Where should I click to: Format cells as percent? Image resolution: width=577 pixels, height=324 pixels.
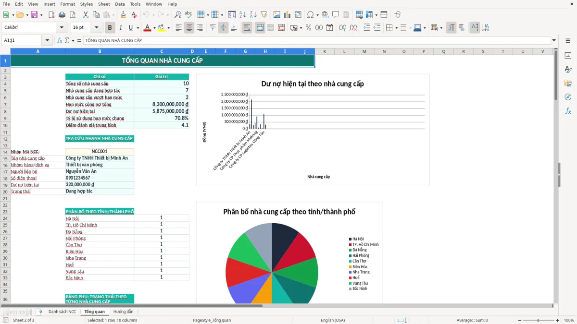(308, 28)
